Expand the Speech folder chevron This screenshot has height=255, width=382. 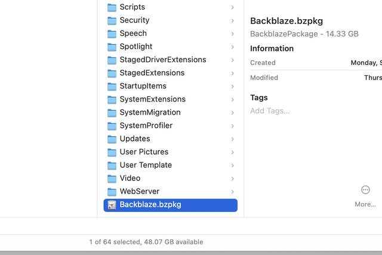click(232, 33)
